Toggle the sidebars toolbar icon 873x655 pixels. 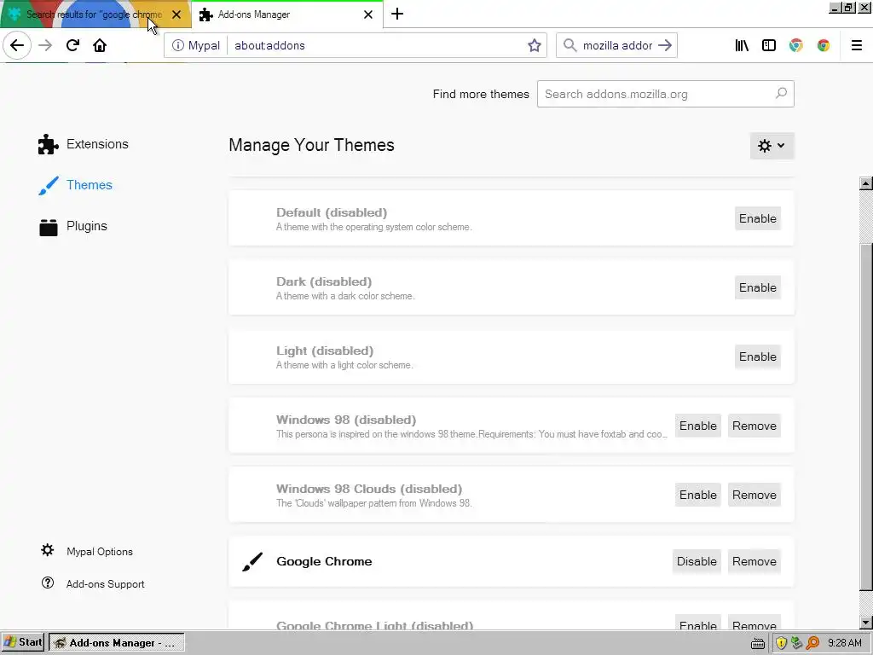(x=769, y=45)
